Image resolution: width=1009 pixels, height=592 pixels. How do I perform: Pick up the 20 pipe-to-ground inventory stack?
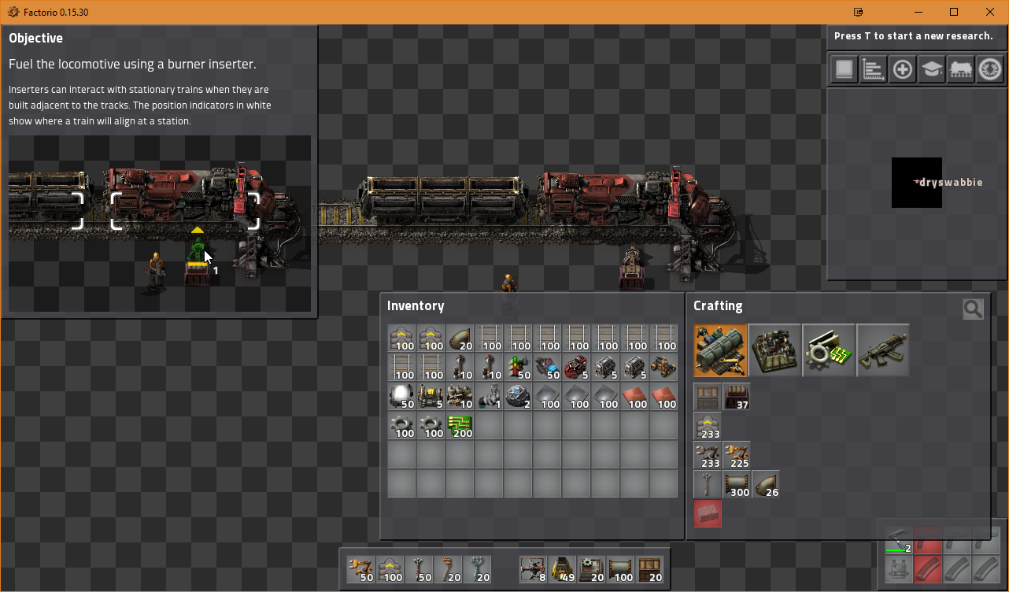coord(460,338)
